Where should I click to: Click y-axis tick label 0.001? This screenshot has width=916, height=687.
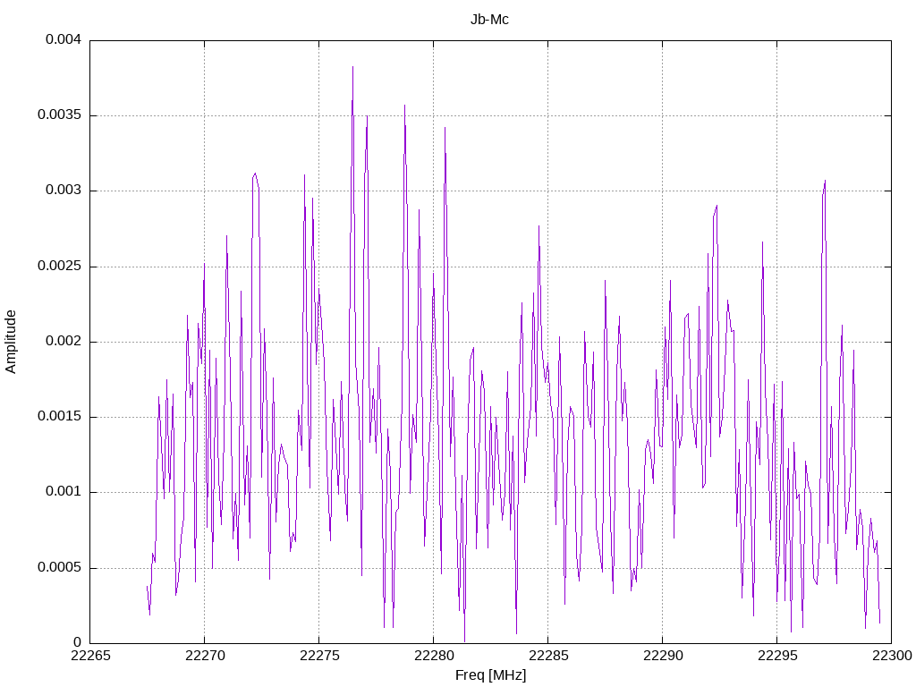point(64,492)
